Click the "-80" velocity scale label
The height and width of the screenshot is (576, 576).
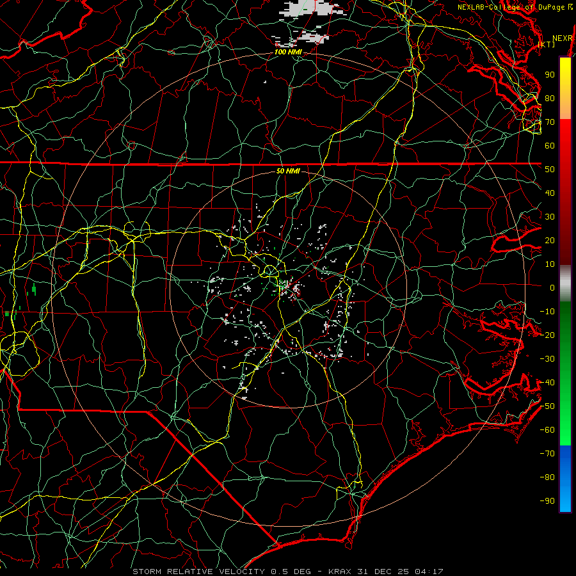(547, 477)
